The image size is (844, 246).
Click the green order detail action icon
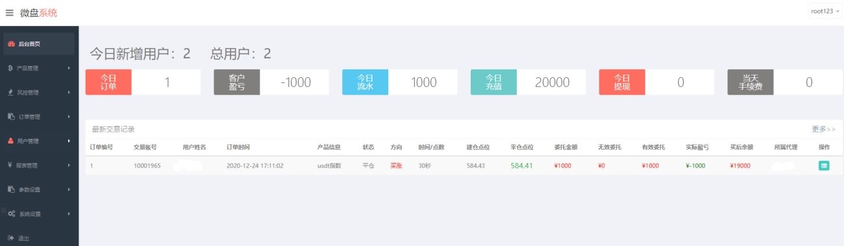[824, 166]
